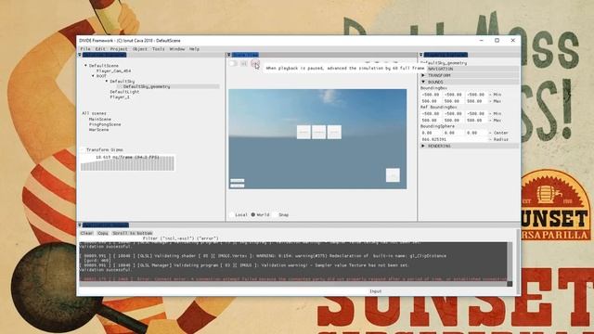Collapse the DefaultScene tree node
The image size is (594, 334).
click(85, 66)
